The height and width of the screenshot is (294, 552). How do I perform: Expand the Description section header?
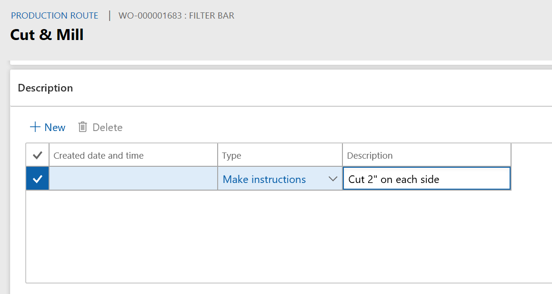tap(45, 88)
